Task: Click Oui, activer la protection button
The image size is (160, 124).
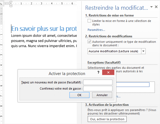Action: 107,119
